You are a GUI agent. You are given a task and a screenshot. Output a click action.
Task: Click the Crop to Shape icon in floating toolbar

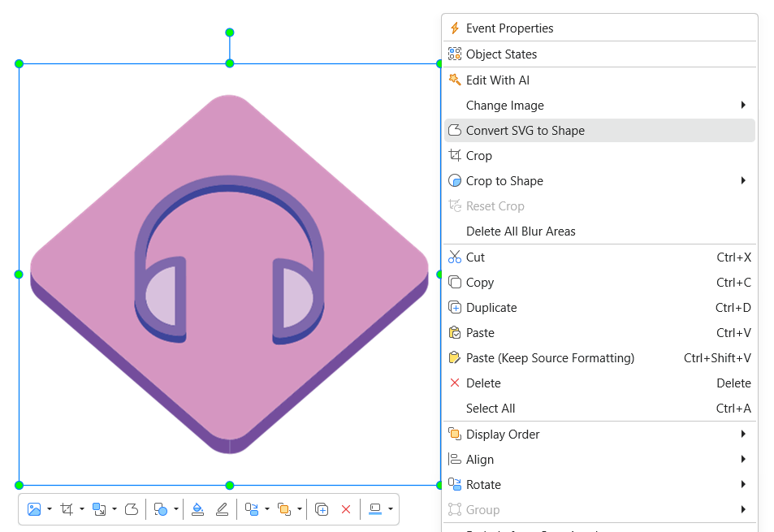pos(161,509)
